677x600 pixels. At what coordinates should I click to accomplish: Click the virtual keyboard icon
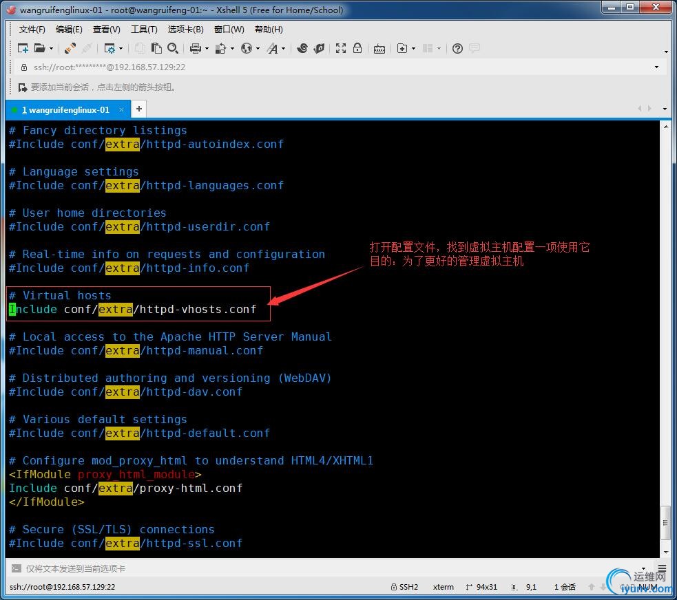click(x=379, y=49)
